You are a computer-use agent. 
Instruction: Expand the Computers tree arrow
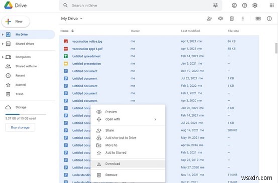[3, 57]
